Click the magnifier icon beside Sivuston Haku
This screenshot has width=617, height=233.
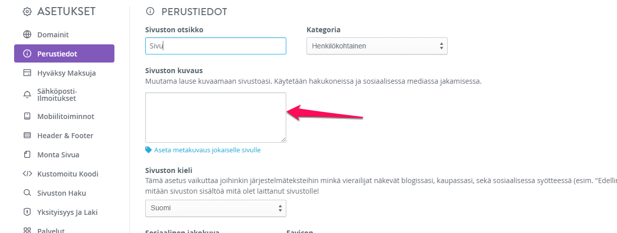[x=27, y=193]
